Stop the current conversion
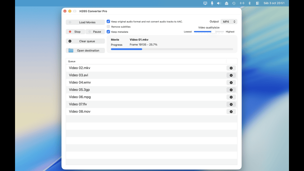 pyautogui.click(x=75, y=31)
